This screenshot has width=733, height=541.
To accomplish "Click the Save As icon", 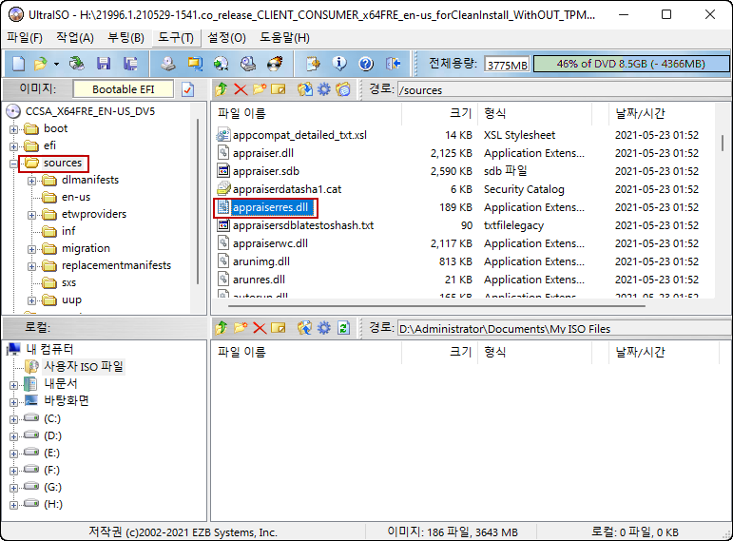I will (x=130, y=64).
